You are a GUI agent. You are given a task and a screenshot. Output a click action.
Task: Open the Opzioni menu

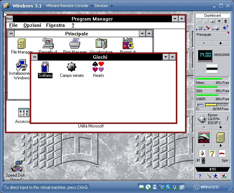pos(32,25)
